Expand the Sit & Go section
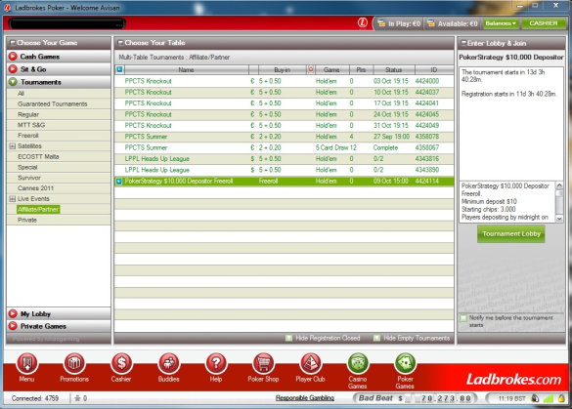The width and height of the screenshot is (572, 409). (59, 69)
